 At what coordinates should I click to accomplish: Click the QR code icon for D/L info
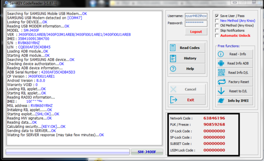point(221,73)
